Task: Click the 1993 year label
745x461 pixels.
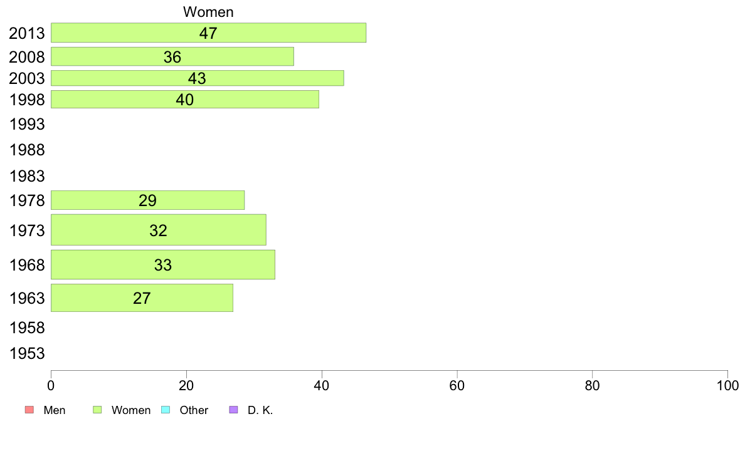Action: point(27,125)
